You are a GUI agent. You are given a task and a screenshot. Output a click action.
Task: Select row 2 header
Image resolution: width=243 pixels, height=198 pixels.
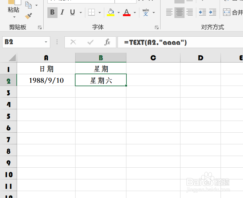[x=8, y=80]
